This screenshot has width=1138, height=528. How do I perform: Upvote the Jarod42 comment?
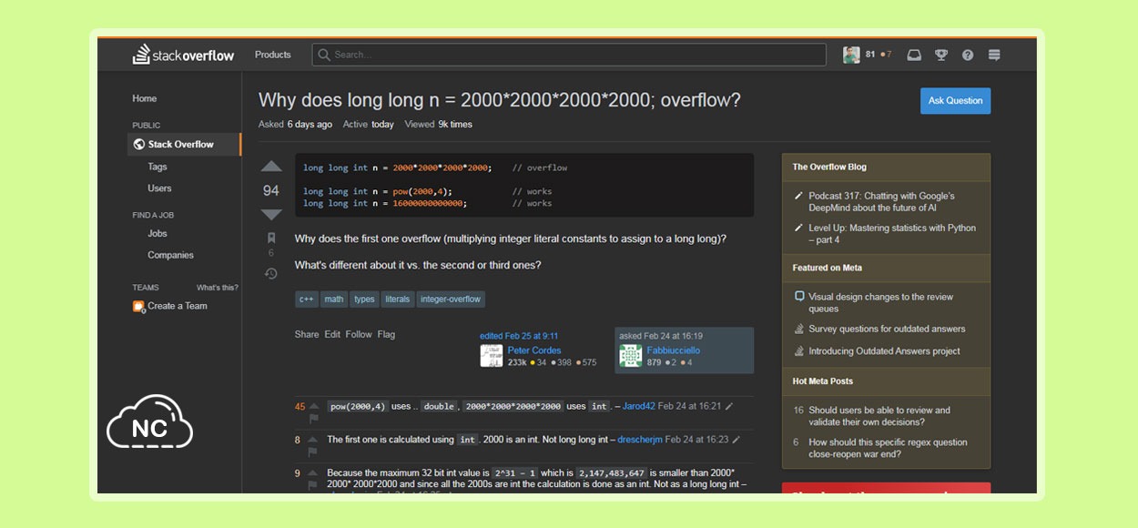click(314, 406)
